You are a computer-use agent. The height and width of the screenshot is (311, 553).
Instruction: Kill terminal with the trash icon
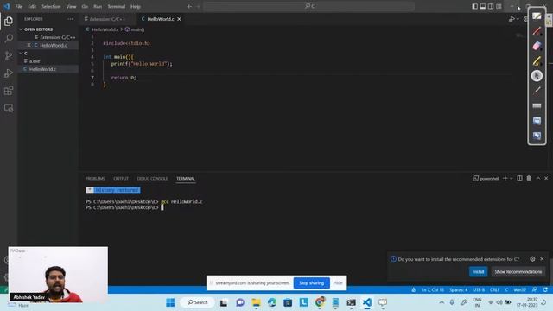tap(529, 179)
